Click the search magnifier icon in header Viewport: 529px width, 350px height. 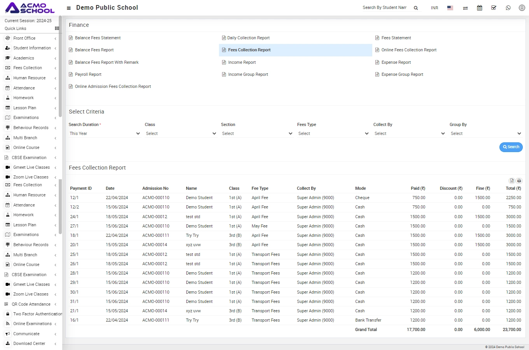(416, 8)
